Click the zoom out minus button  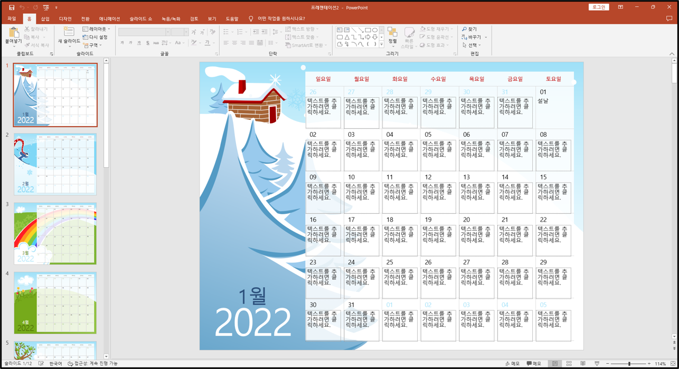tap(608, 364)
